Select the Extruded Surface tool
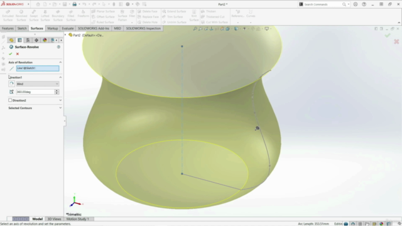The image size is (402, 226). (x=8, y=16)
